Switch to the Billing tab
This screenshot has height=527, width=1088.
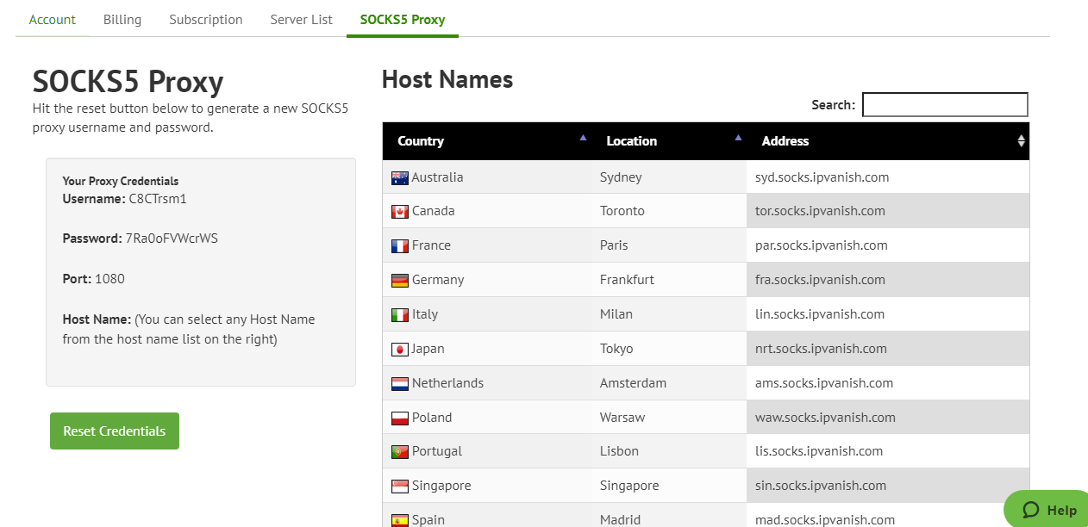coord(122,19)
